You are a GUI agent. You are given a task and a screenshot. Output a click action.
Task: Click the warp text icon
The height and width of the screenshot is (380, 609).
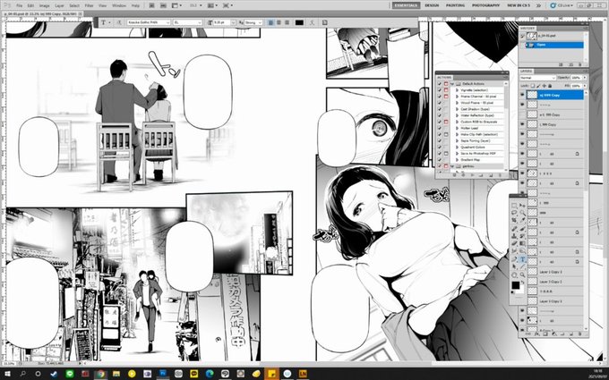tap(312, 22)
